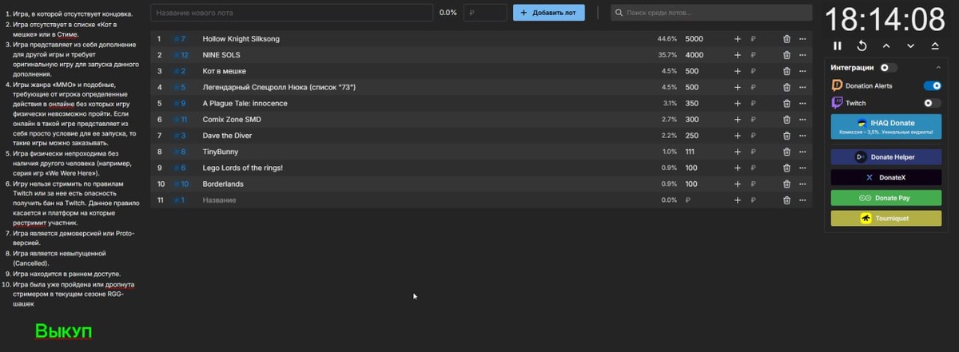Pause the auction timer
Viewport: 959px width, 352px height.
click(x=838, y=46)
